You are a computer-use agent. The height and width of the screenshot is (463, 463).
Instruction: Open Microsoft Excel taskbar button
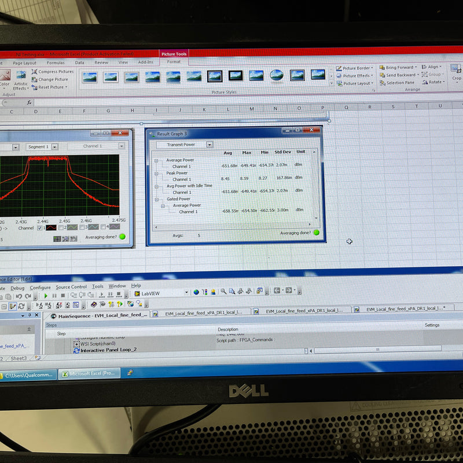coord(89,373)
